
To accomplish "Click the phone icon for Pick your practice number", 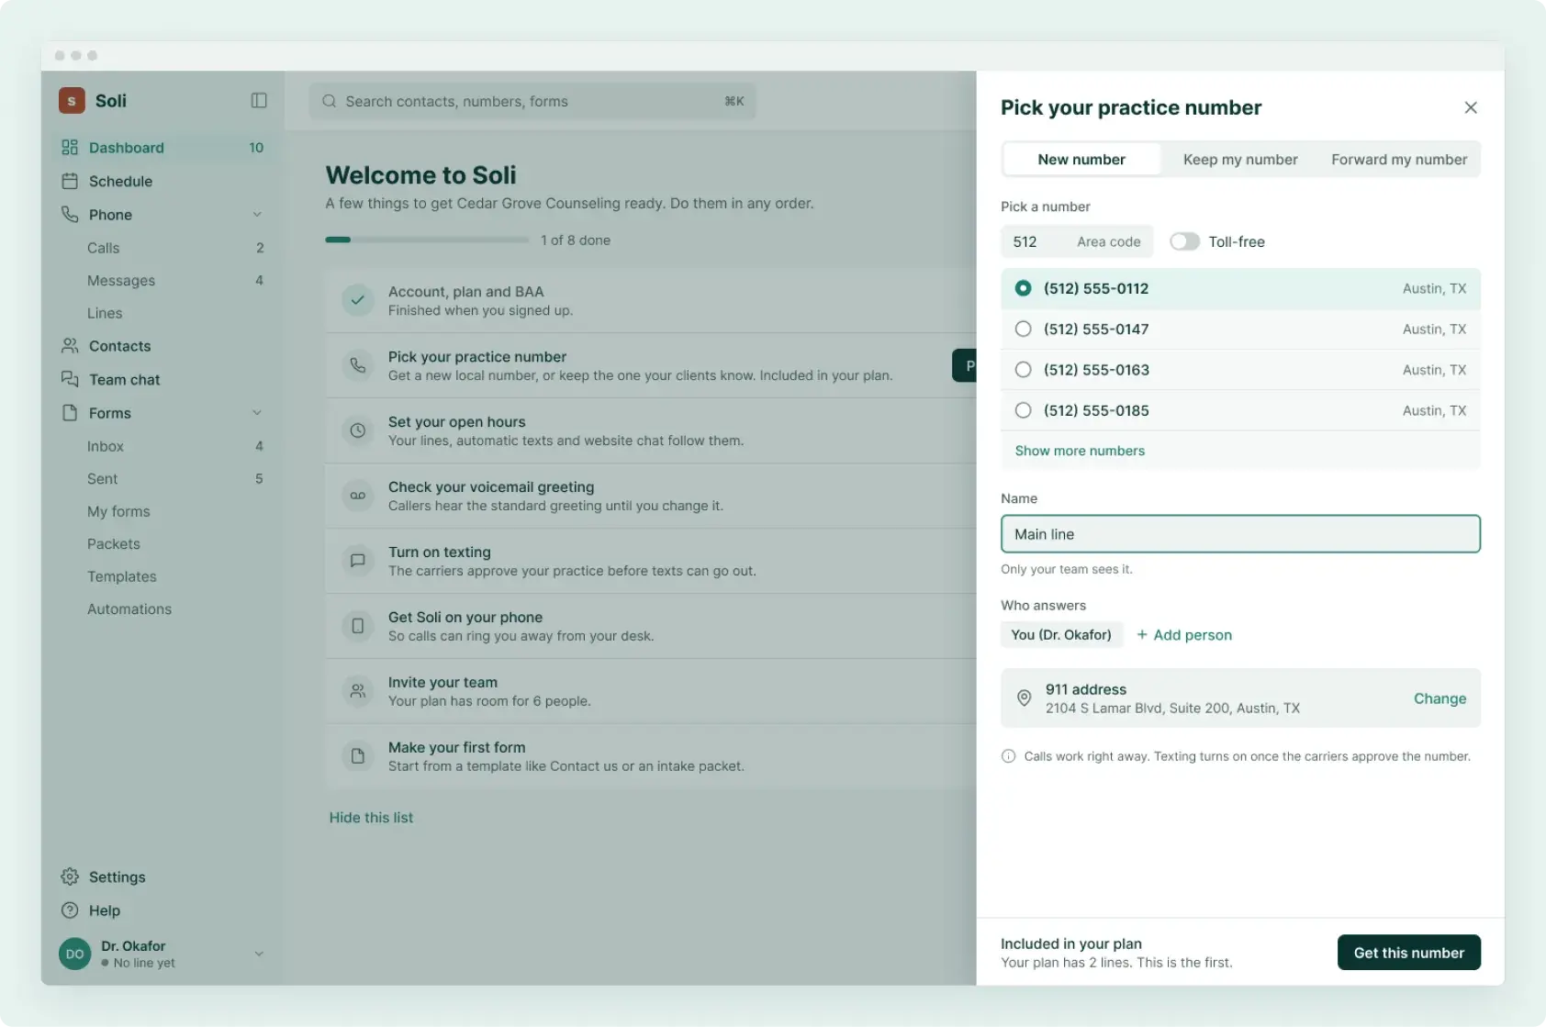I will [358, 365].
